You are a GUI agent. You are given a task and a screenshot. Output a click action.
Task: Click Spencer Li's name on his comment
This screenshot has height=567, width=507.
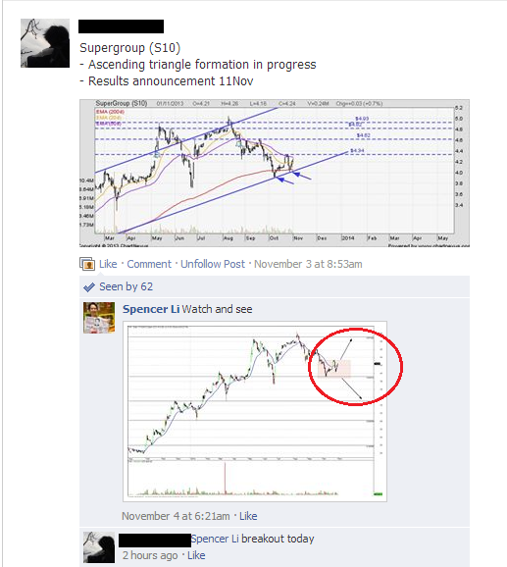pyautogui.click(x=151, y=309)
